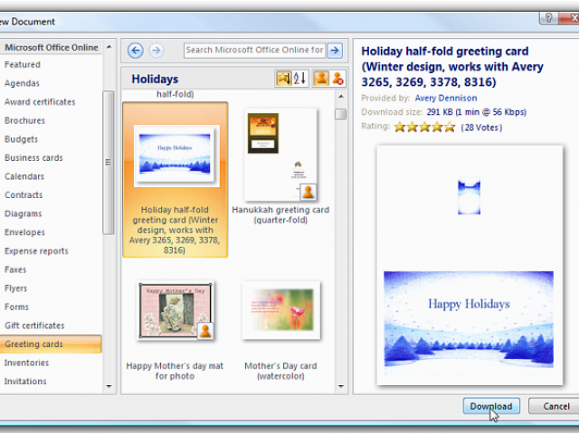Click Download size 291 KB value
The image size is (579, 434).
477,112
